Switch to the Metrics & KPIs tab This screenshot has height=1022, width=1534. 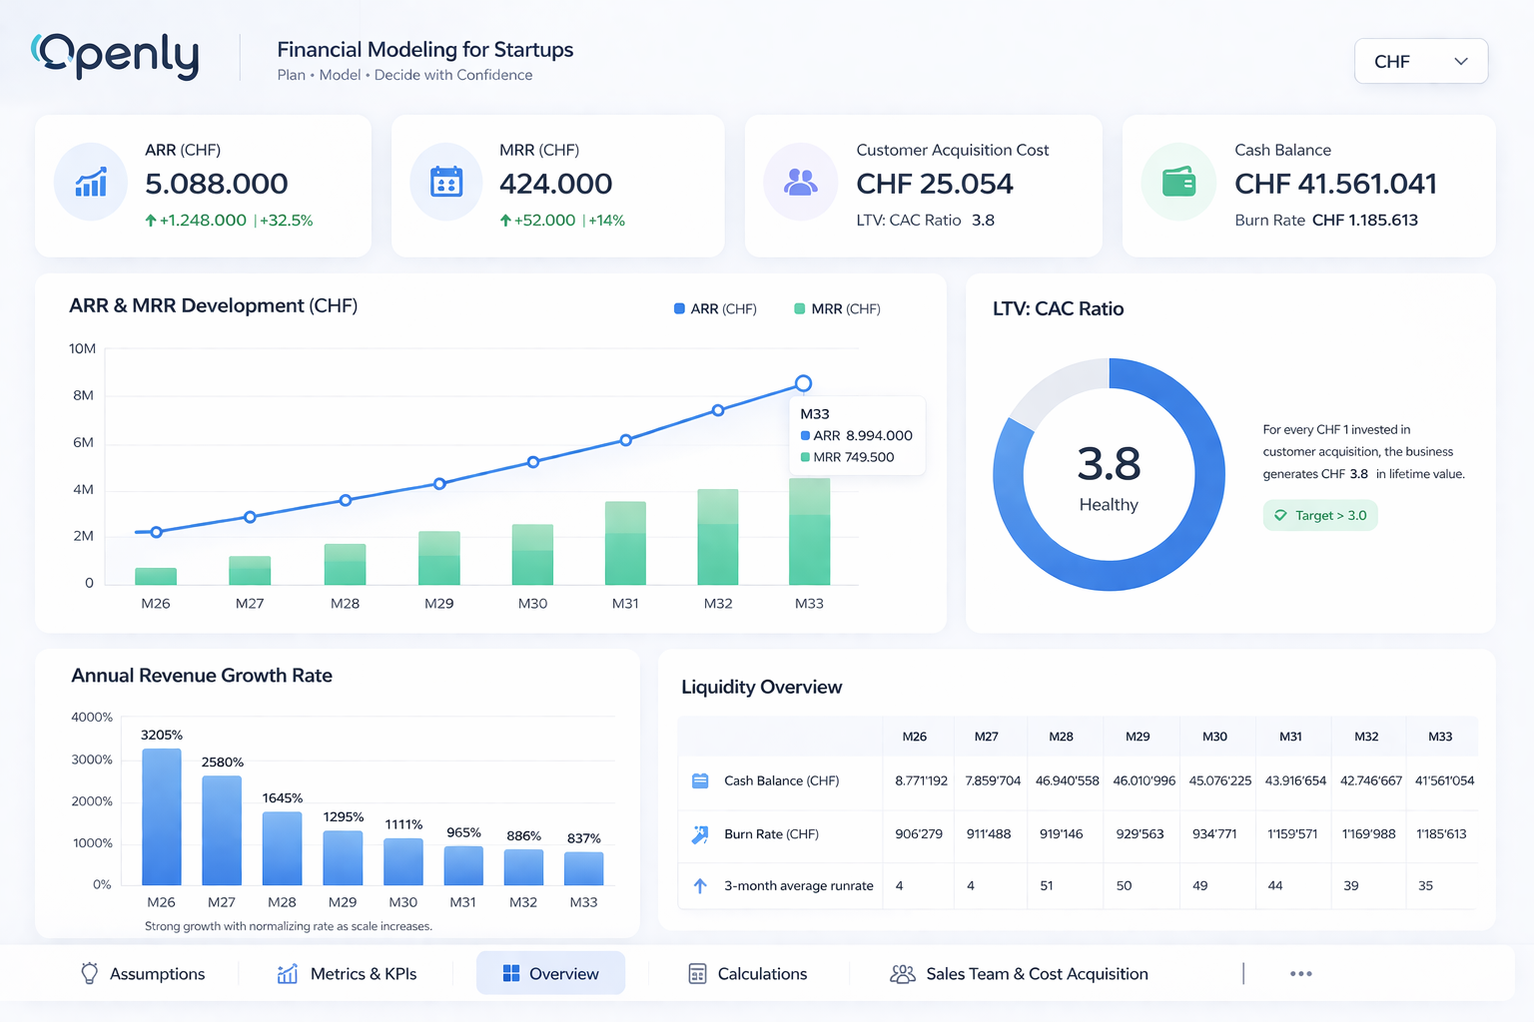point(348,973)
